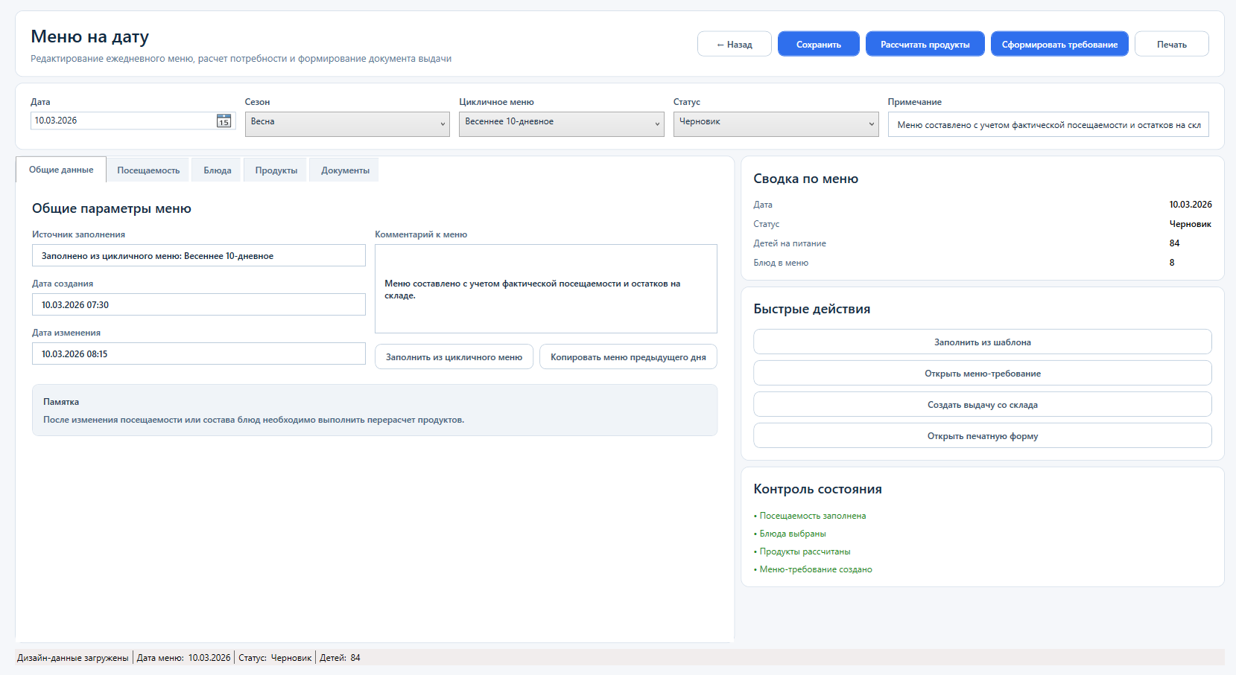Focus the Комментарий к меню text area
This screenshot has height=675, width=1236.
(545, 289)
